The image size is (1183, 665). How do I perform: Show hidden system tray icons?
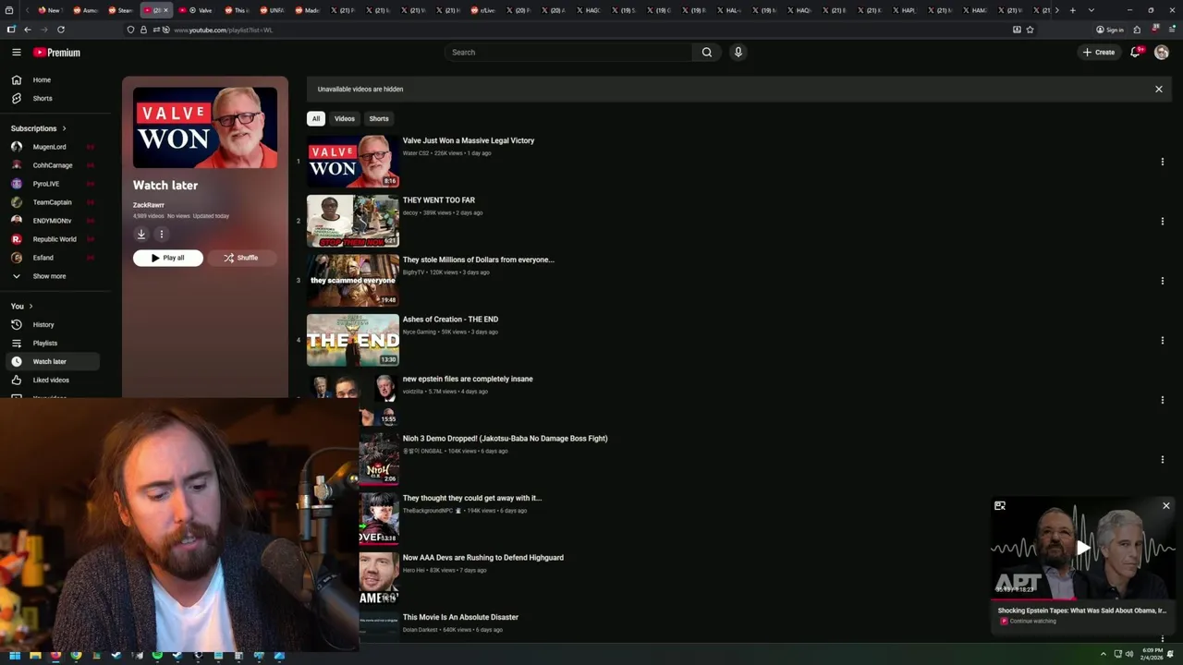[1103, 655]
